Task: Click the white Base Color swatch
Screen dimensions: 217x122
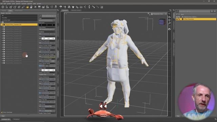Action: (x=48, y=38)
